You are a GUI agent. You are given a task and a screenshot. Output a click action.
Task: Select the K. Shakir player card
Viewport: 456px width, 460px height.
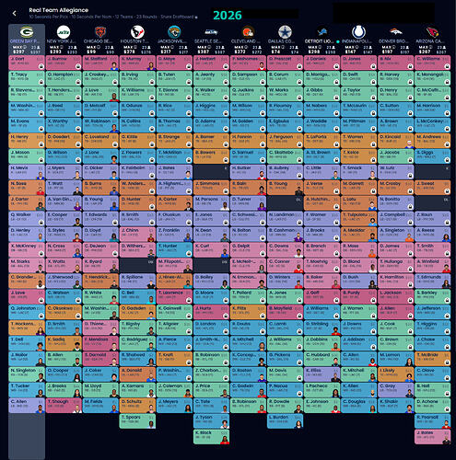click(395, 406)
